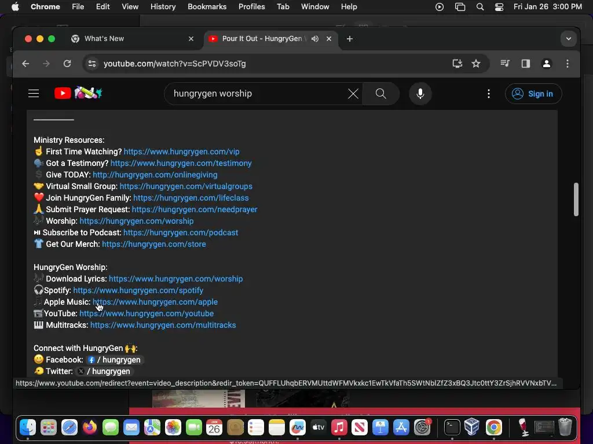Open Spotlight search in menu bar
The width and height of the screenshot is (593, 444).
tap(480, 7)
